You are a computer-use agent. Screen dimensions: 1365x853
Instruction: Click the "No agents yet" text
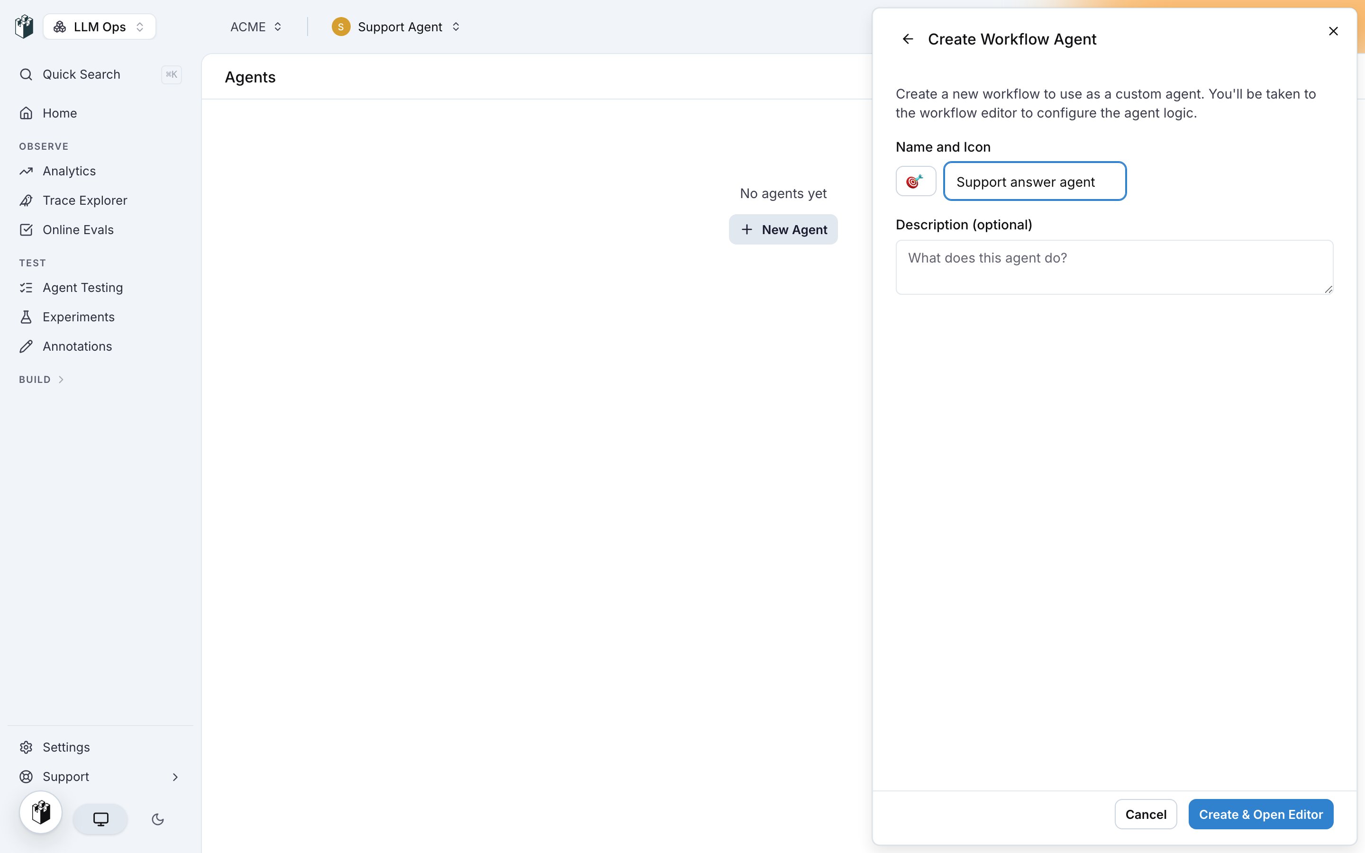pos(783,193)
